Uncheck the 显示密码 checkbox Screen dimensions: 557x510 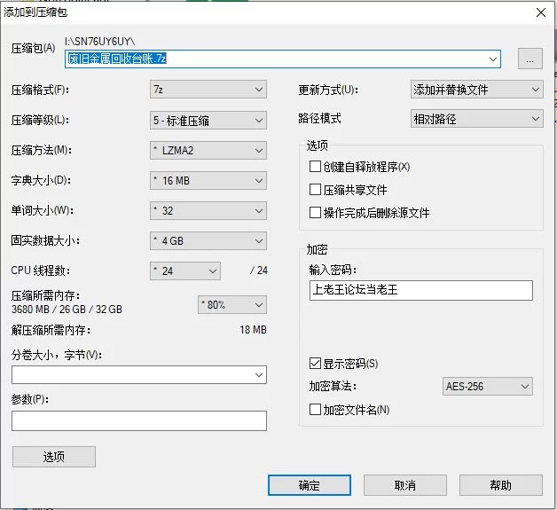tap(315, 364)
